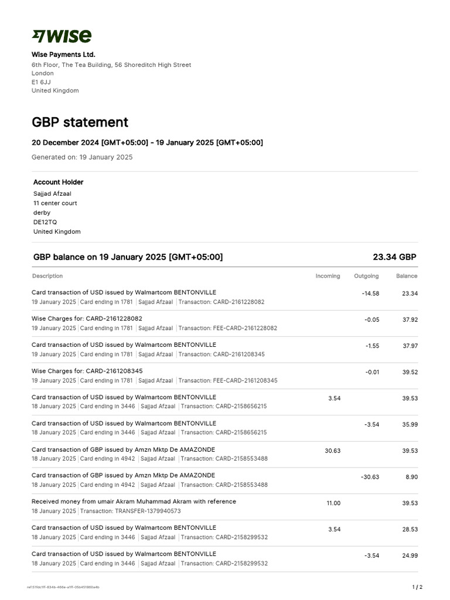Click the 11.00 incoming amount
The width and height of the screenshot is (450, 600).
333,503
